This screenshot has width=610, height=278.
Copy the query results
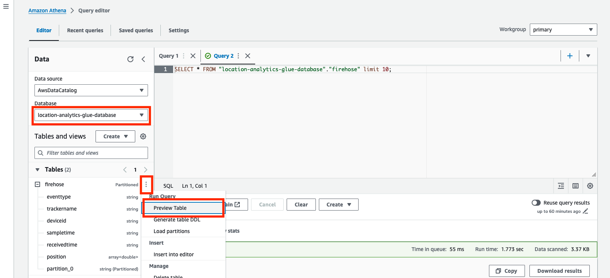[x=507, y=271]
